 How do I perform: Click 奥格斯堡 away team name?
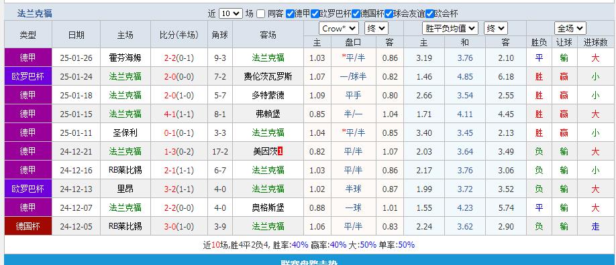pos(268,207)
